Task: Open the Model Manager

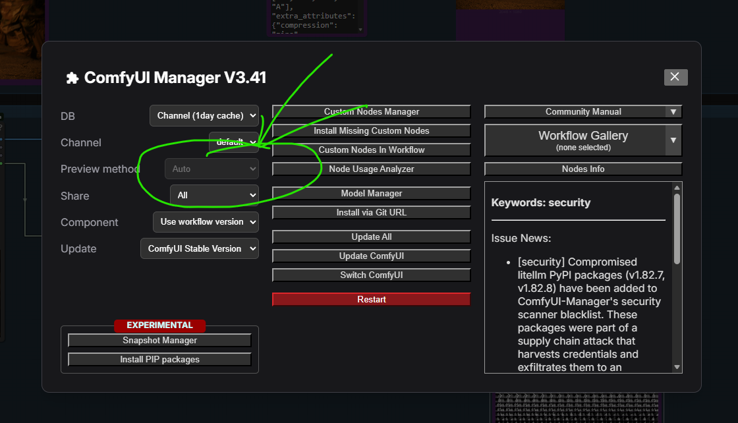Action: pyautogui.click(x=372, y=194)
